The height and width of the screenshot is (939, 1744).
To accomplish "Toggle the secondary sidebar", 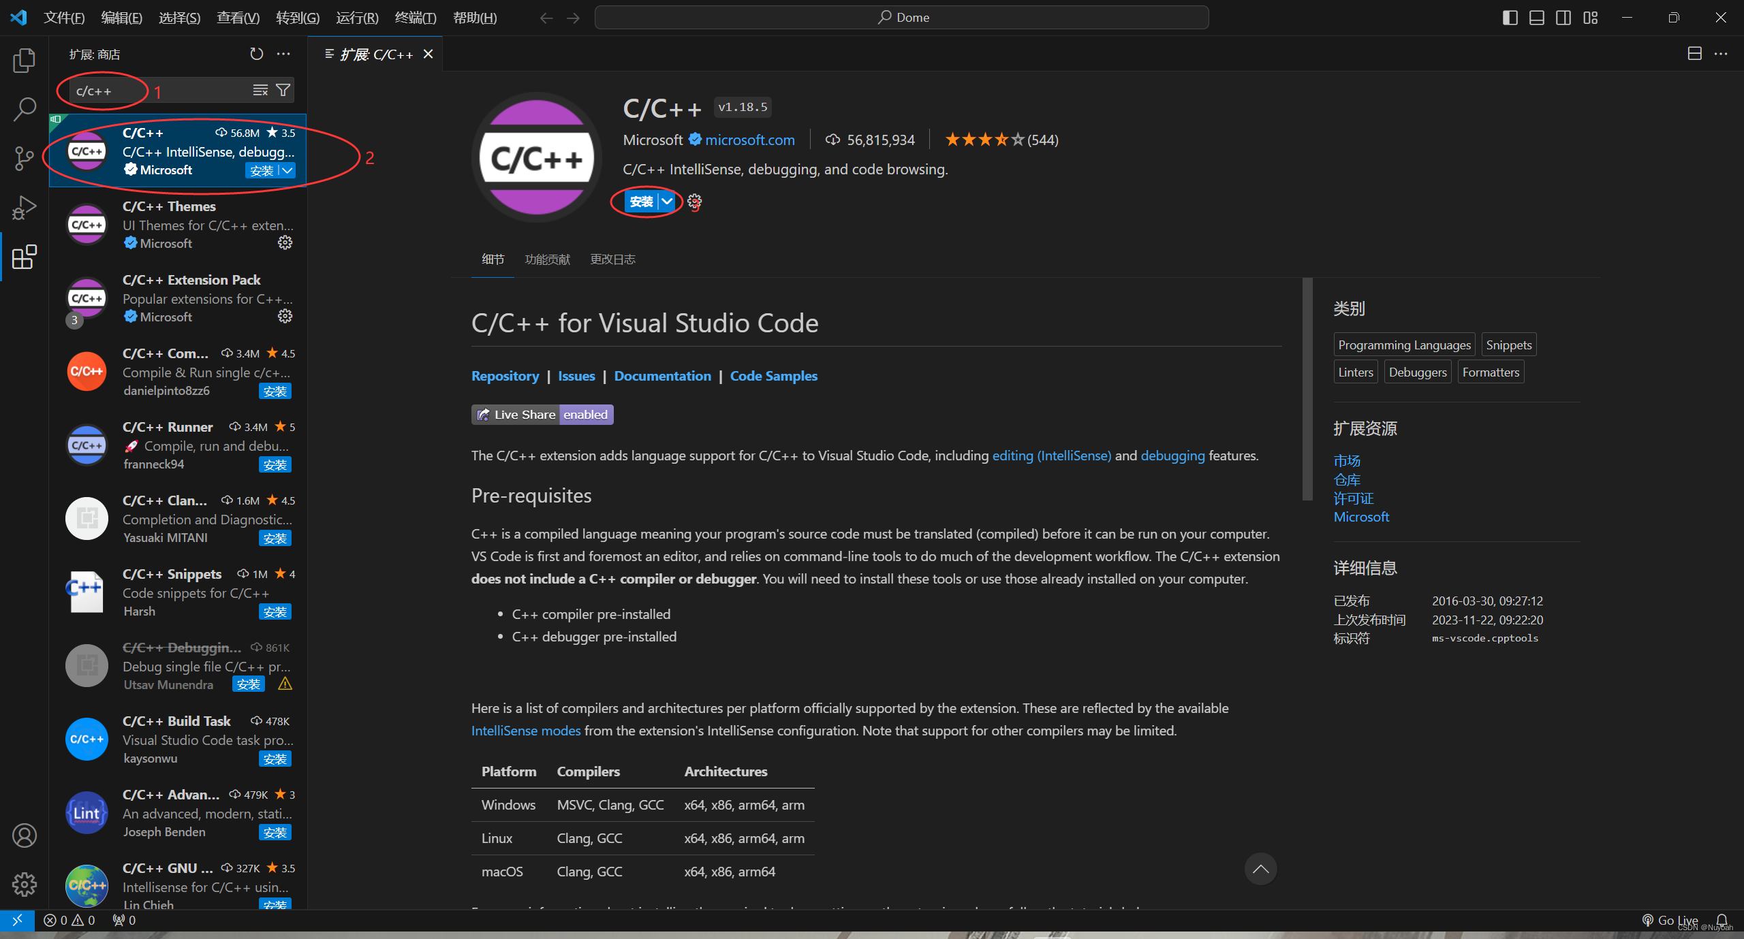I will click(1563, 18).
